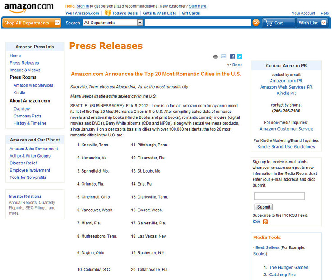Click the Start here new customer link
Viewport: 332px width, 280px height.
click(x=198, y=6)
